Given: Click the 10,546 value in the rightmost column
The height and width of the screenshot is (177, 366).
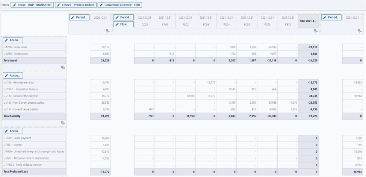Looking at the screenshot, I should click(352, 152).
